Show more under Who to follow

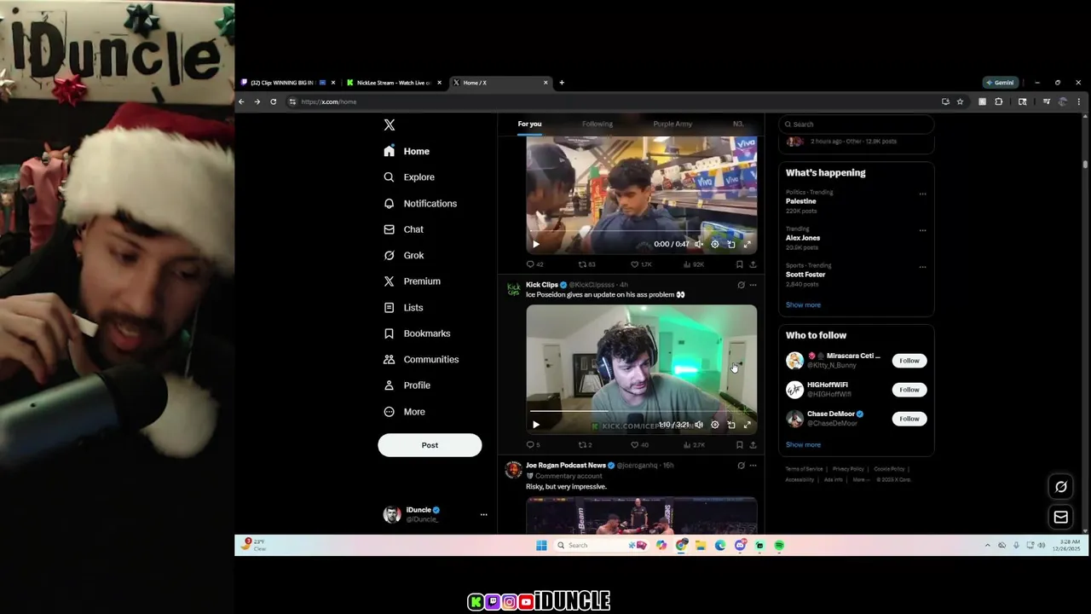(x=803, y=445)
